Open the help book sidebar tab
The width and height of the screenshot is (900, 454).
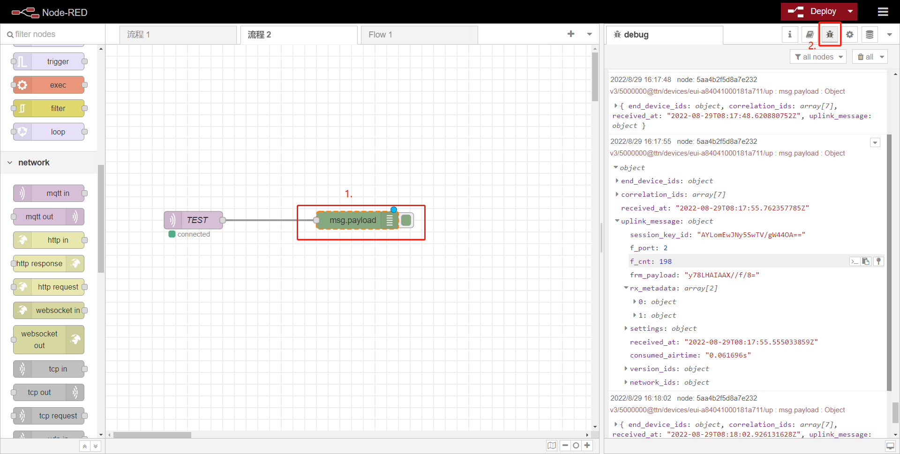810,34
